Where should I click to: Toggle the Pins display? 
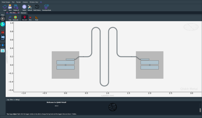(x=30, y=18)
